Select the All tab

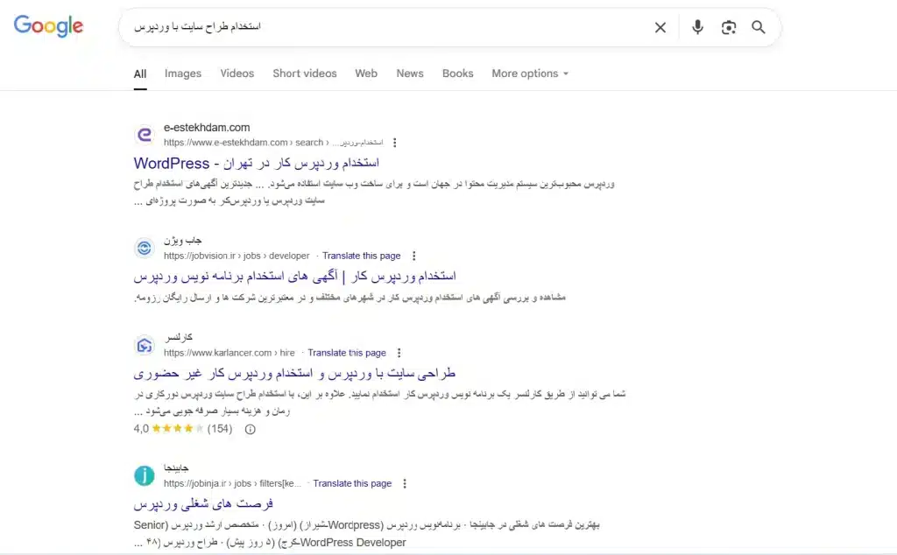pyautogui.click(x=140, y=74)
